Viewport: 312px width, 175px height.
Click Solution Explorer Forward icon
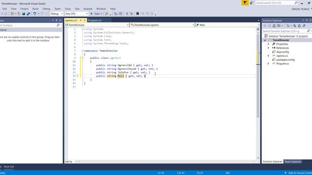(270, 26)
